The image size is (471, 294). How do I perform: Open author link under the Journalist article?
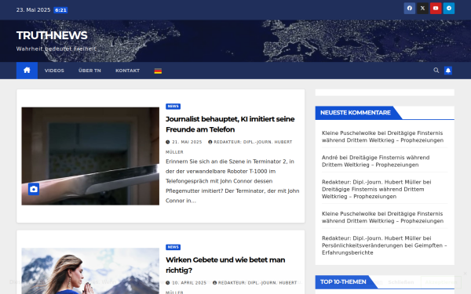[229, 147]
